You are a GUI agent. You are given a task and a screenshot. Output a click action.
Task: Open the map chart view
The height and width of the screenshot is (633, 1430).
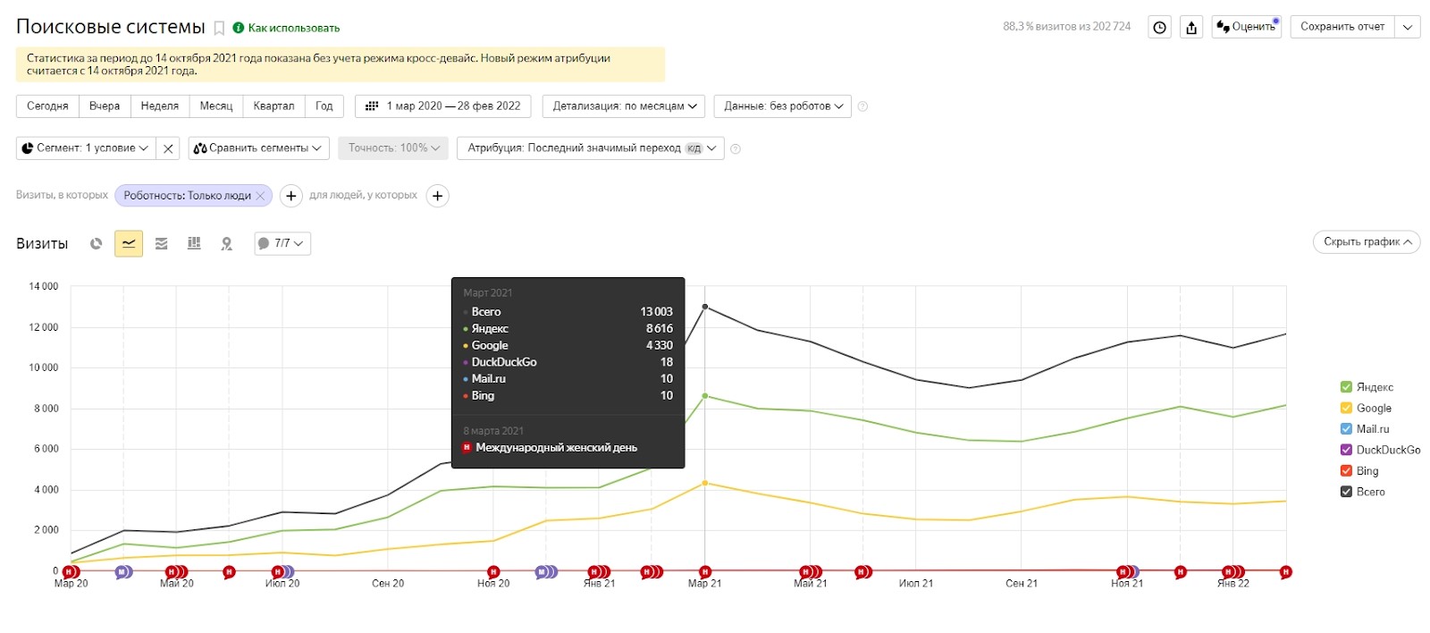click(x=227, y=243)
